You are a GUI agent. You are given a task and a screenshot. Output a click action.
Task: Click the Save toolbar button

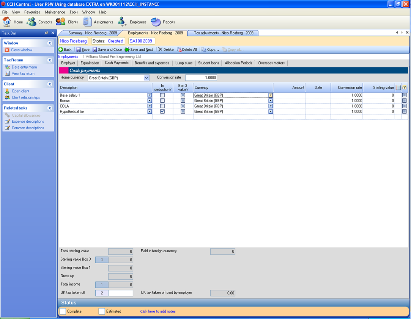83,50
